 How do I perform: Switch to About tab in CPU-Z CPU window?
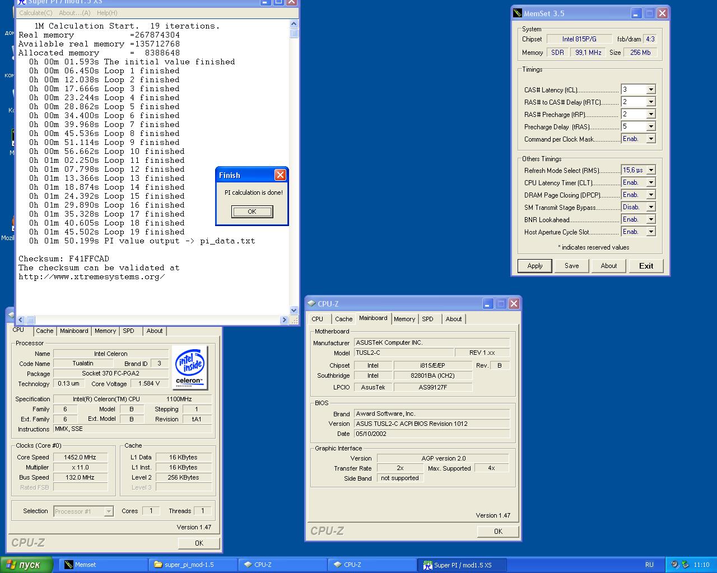(155, 331)
